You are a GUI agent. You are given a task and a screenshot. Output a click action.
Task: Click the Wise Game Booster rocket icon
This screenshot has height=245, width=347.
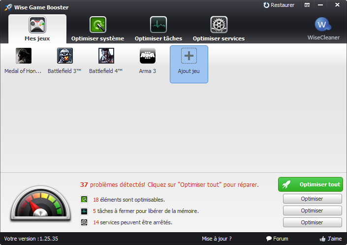tap(8, 7)
